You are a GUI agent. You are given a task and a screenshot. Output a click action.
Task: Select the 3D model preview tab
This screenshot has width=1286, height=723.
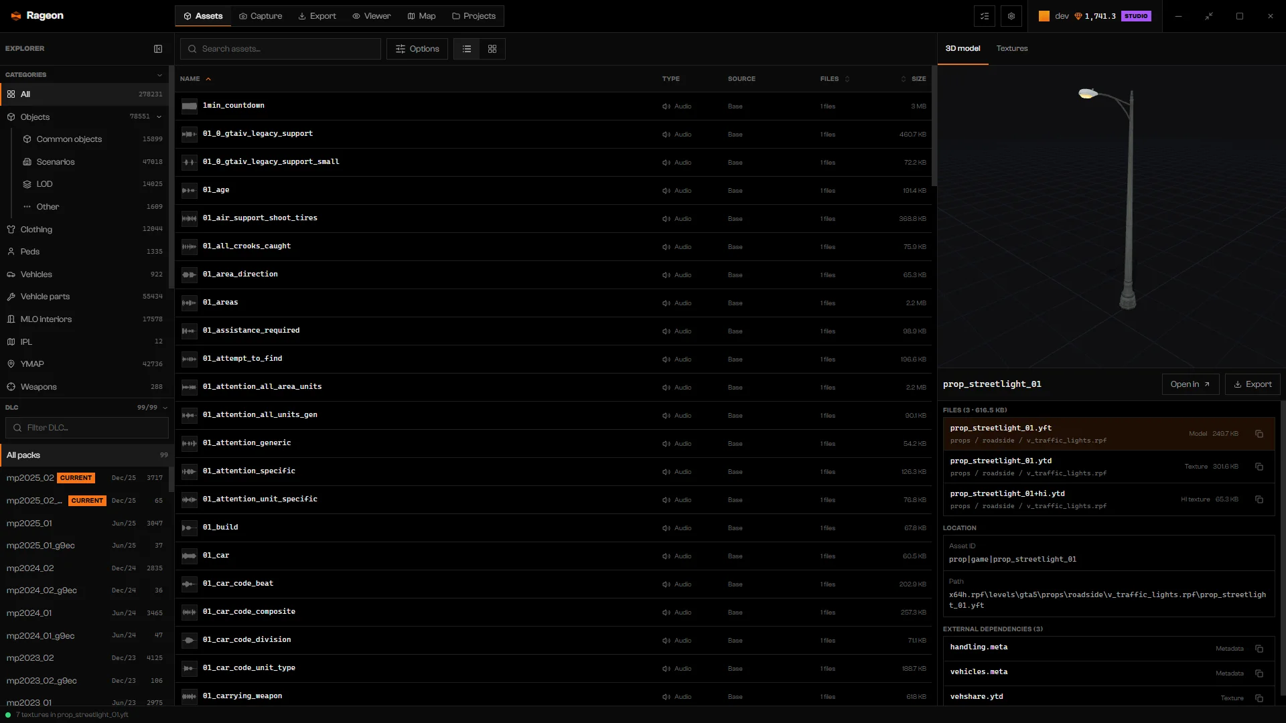[962, 49]
